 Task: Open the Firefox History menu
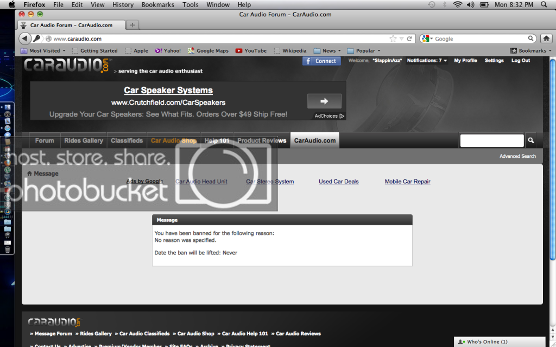coord(123,4)
